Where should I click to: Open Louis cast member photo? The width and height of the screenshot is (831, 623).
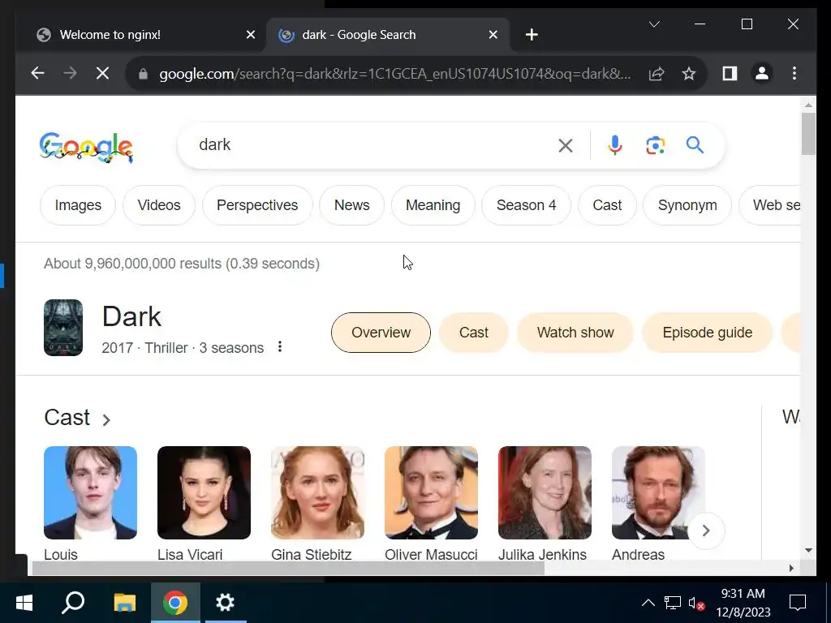point(91,492)
